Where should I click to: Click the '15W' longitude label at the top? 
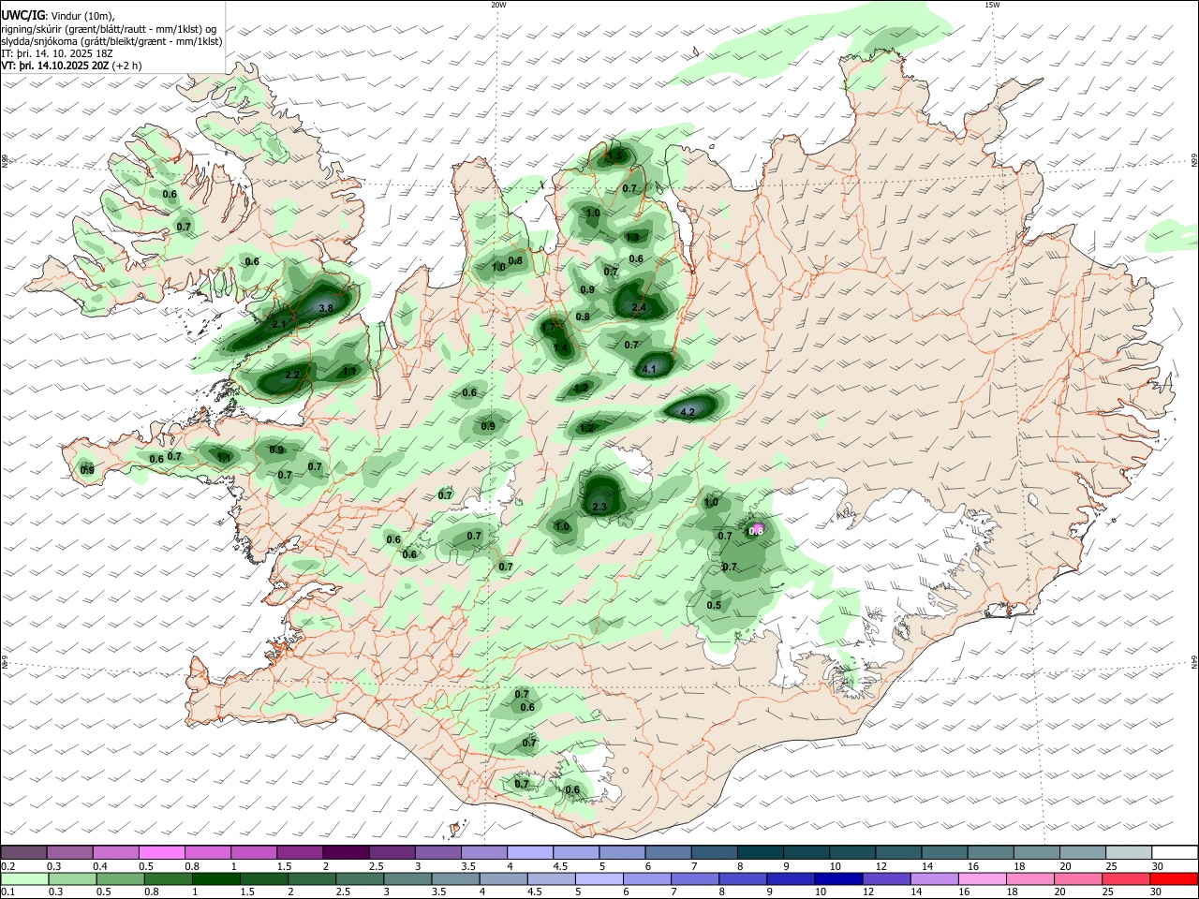pyautogui.click(x=992, y=5)
